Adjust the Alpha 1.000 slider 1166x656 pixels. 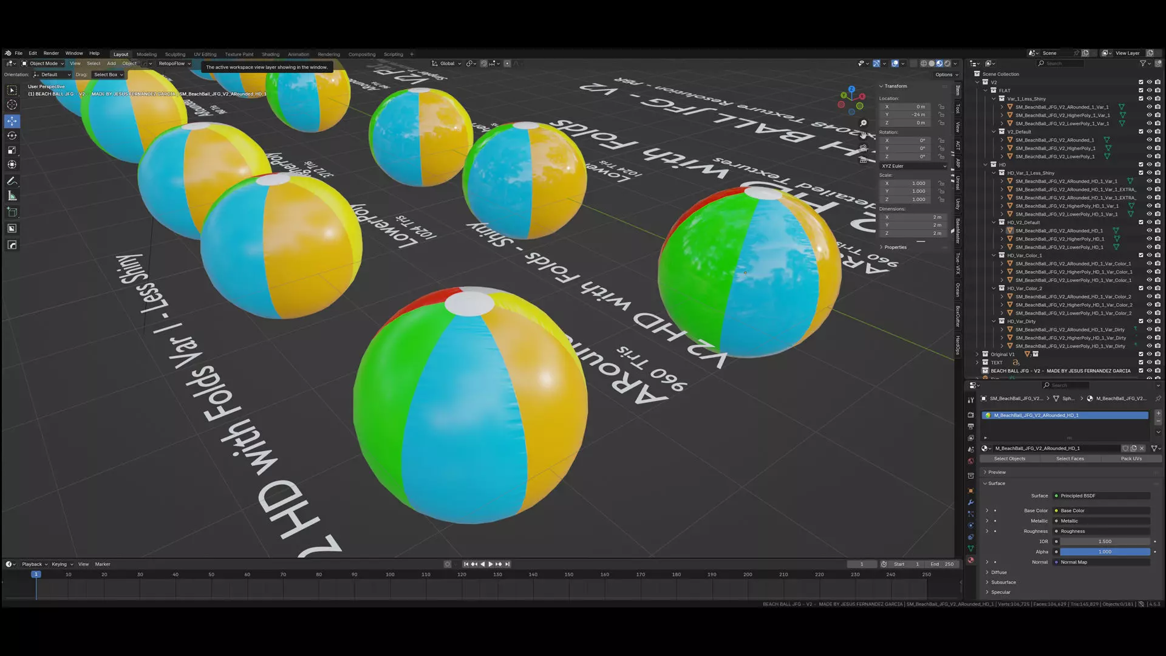[1105, 552]
